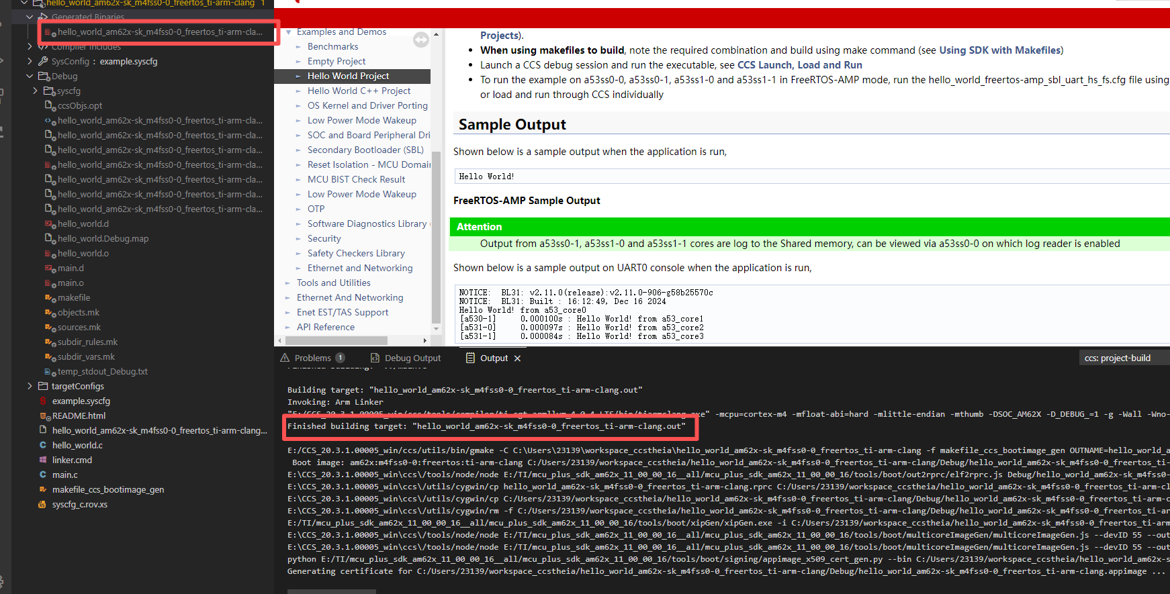Screen dimensions: 1170x594
Task: Click the docs navigation scroll-right arrow
Action: click(424, 340)
